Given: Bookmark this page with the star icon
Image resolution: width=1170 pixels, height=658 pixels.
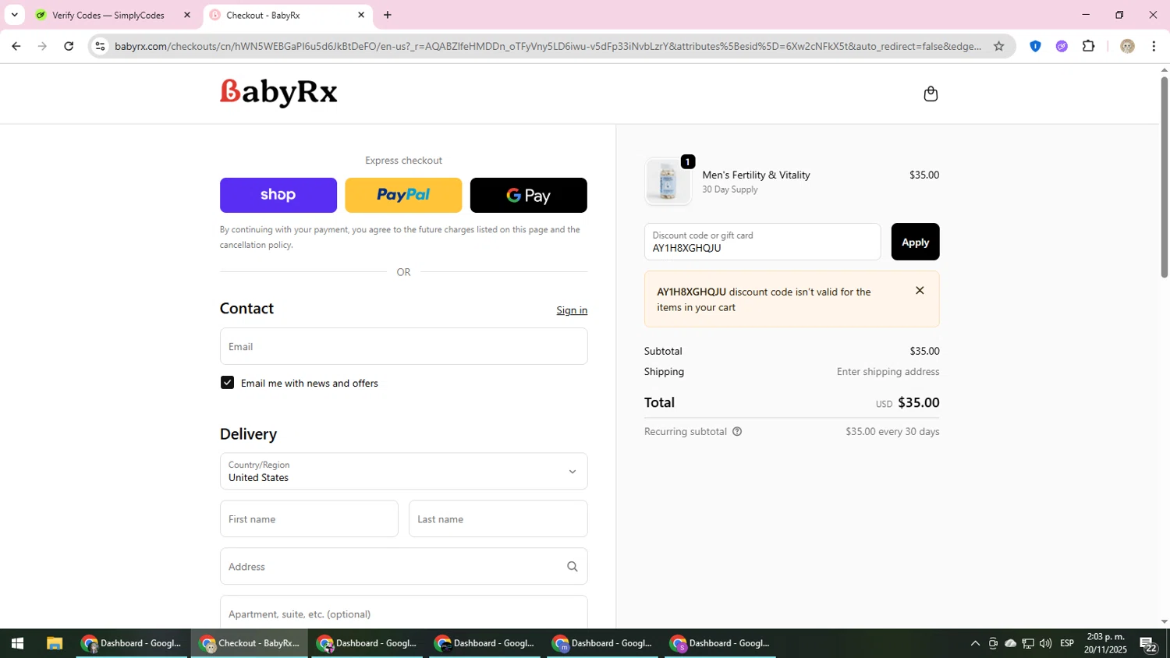Looking at the screenshot, I should (x=998, y=46).
